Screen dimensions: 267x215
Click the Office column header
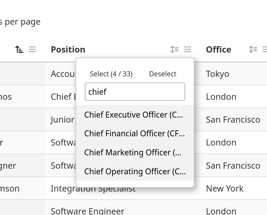[x=218, y=49]
